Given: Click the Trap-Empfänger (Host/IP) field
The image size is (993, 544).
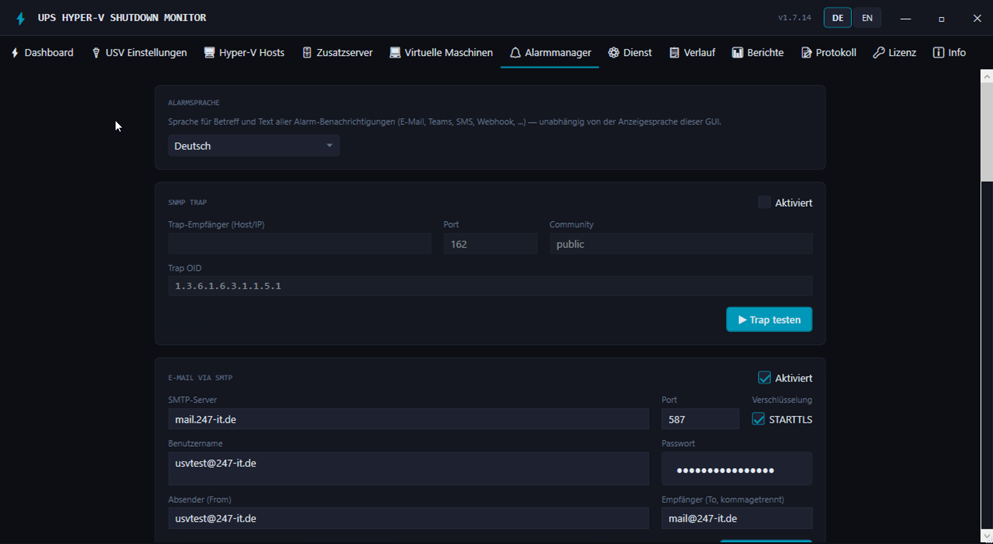Looking at the screenshot, I should 299,244.
